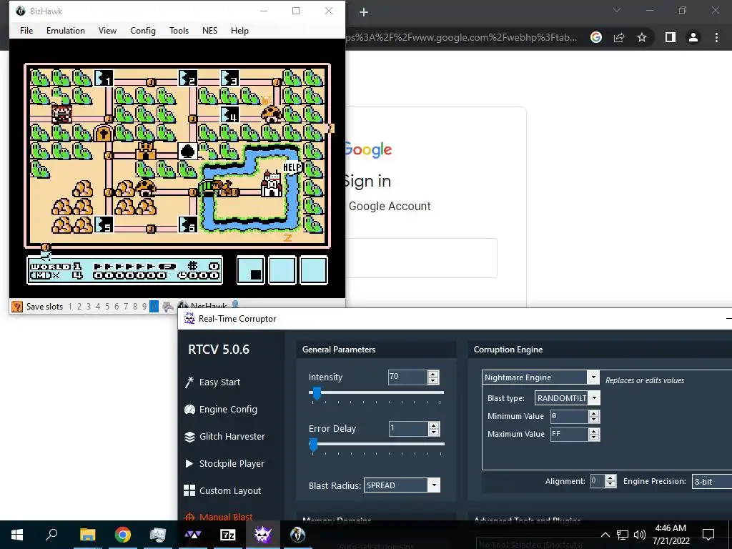Select save slot 5 in BizHawk
This screenshot has height=549, width=732.
pyautogui.click(x=107, y=307)
